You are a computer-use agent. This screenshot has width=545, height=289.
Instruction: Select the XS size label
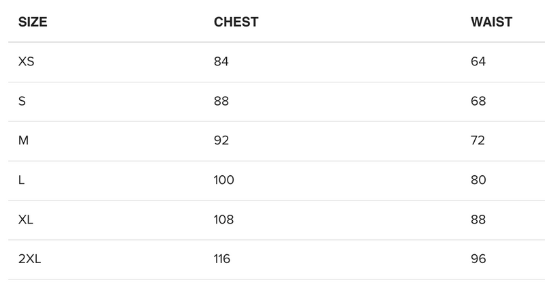27,62
